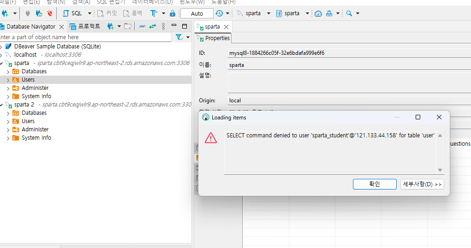
Task: Click the 커밋 commit button
Action: pyautogui.click(x=107, y=13)
